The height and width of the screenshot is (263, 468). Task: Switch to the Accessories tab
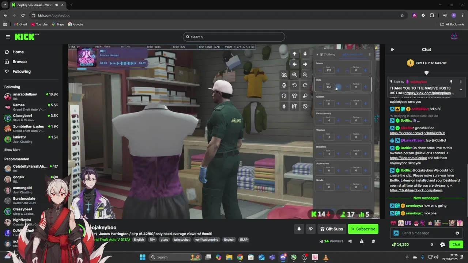pyautogui.click(x=352, y=54)
